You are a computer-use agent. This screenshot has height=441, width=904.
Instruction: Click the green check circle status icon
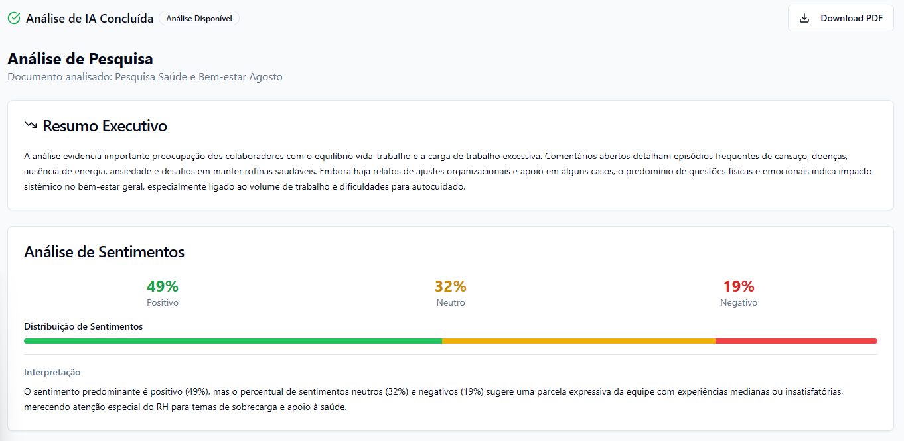coord(14,18)
